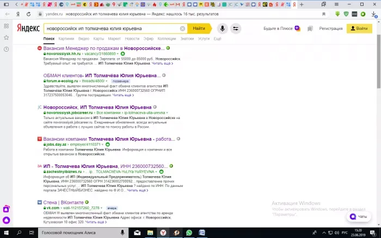Screen dimensions: 381x238
Task: Click the browser address bar
Action: [180, 14]
